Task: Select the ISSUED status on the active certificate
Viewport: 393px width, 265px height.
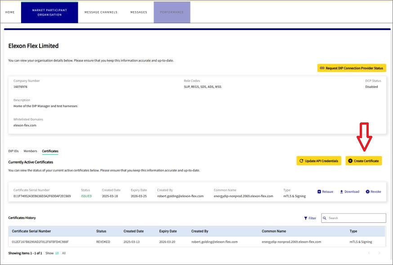Action: click(x=86, y=196)
